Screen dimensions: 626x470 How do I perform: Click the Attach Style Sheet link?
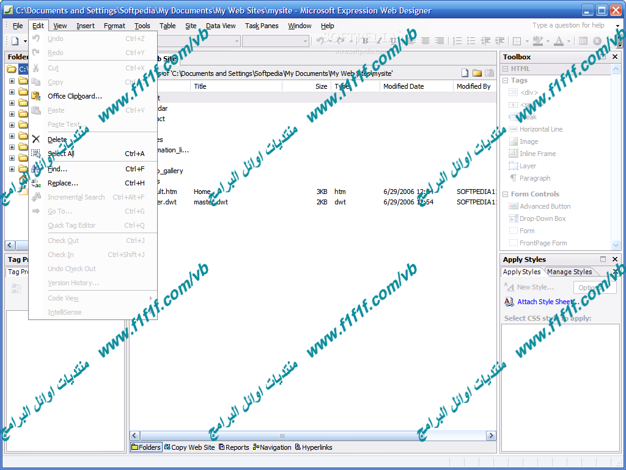point(545,302)
